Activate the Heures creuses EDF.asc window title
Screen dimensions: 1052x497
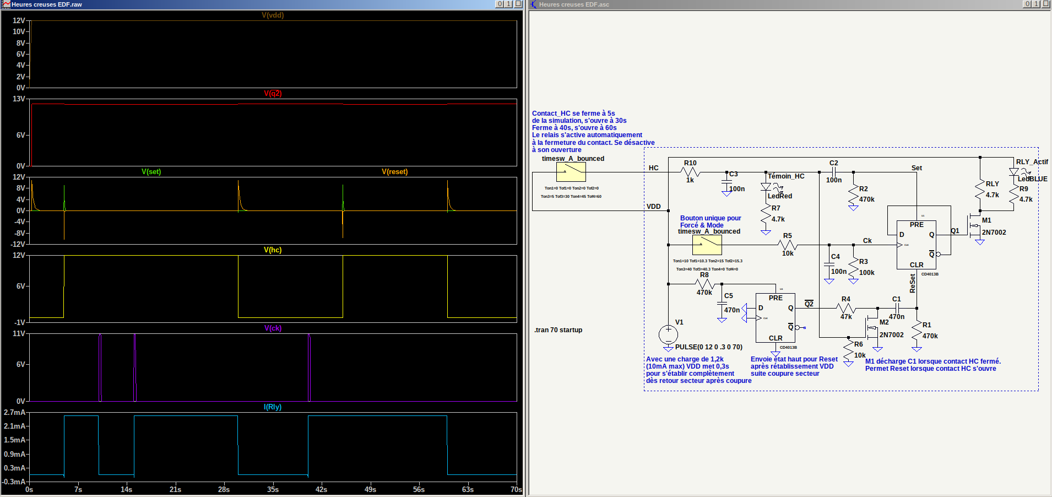coord(574,4)
